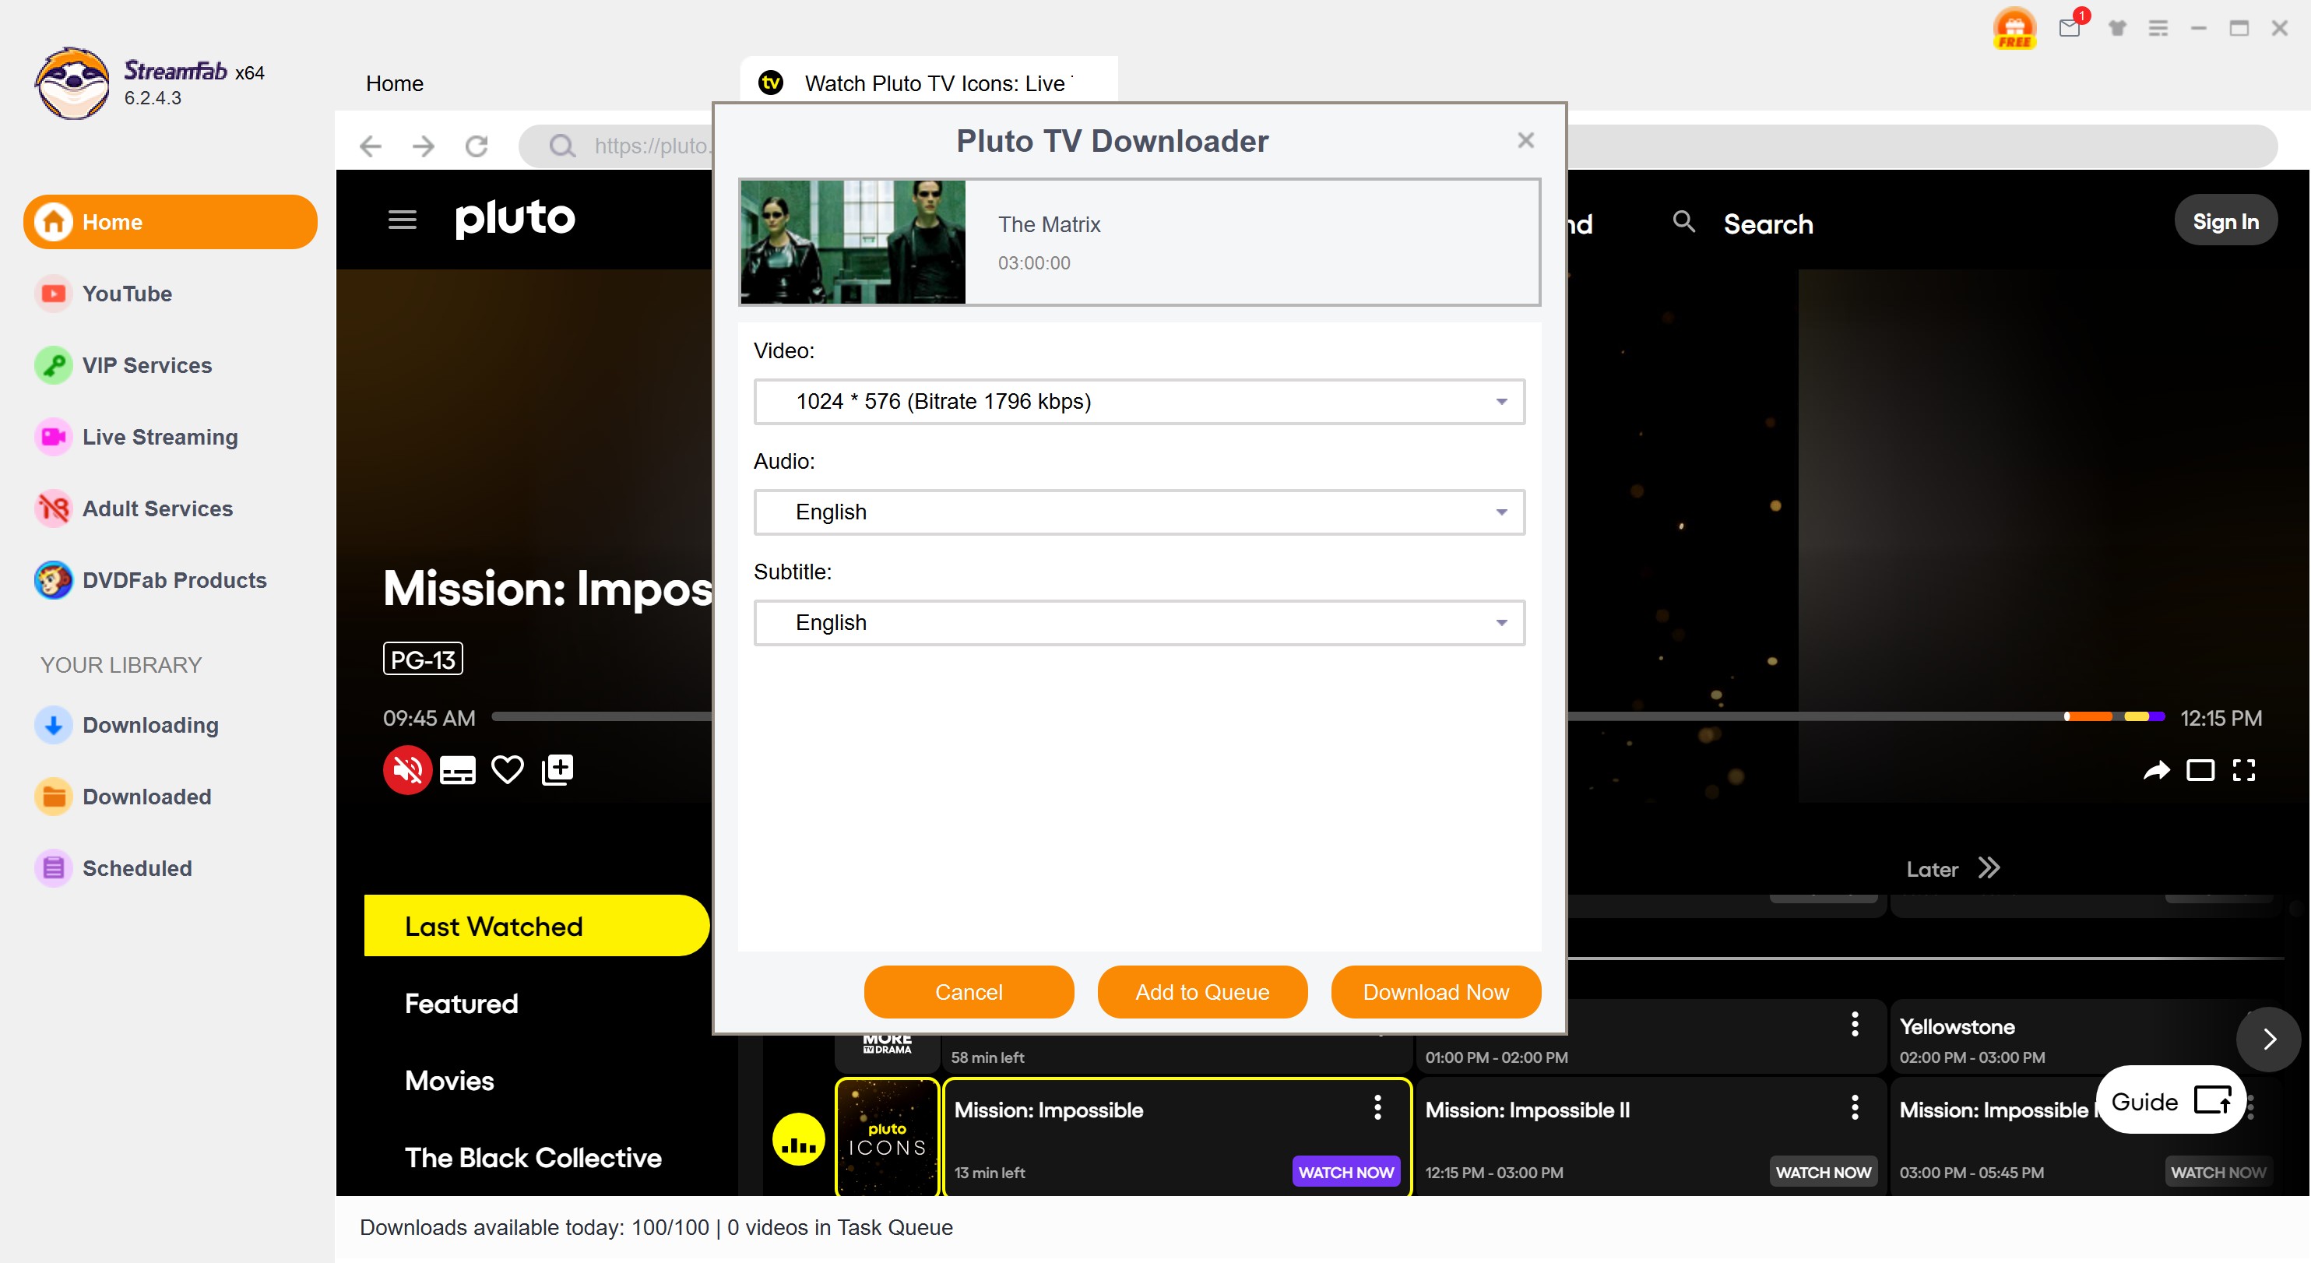The image size is (2311, 1263).
Task: Open the Pluto hamburger menu
Action: pyautogui.click(x=402, y=220)
